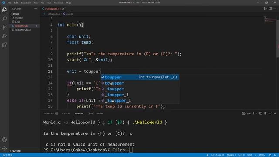Click the errors and warnings status indicator
The width and height of the screenshot is (279, 157).
[x=7, y=155]
